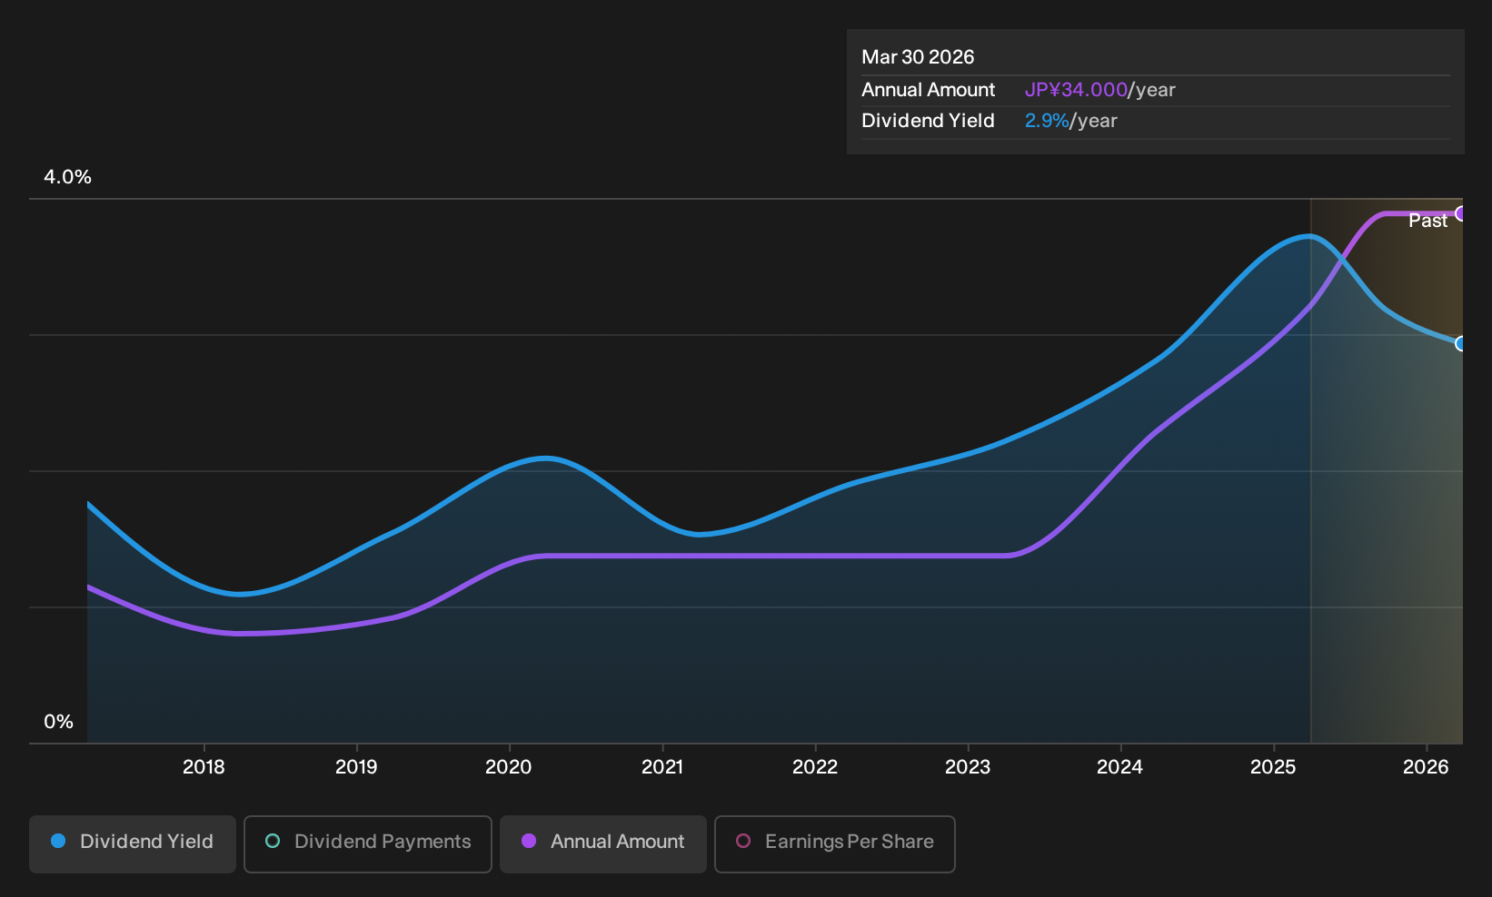The image size is (1492, 897).
Task: Click the purple Annual Amount legend dot
Action: coord(529,841)
